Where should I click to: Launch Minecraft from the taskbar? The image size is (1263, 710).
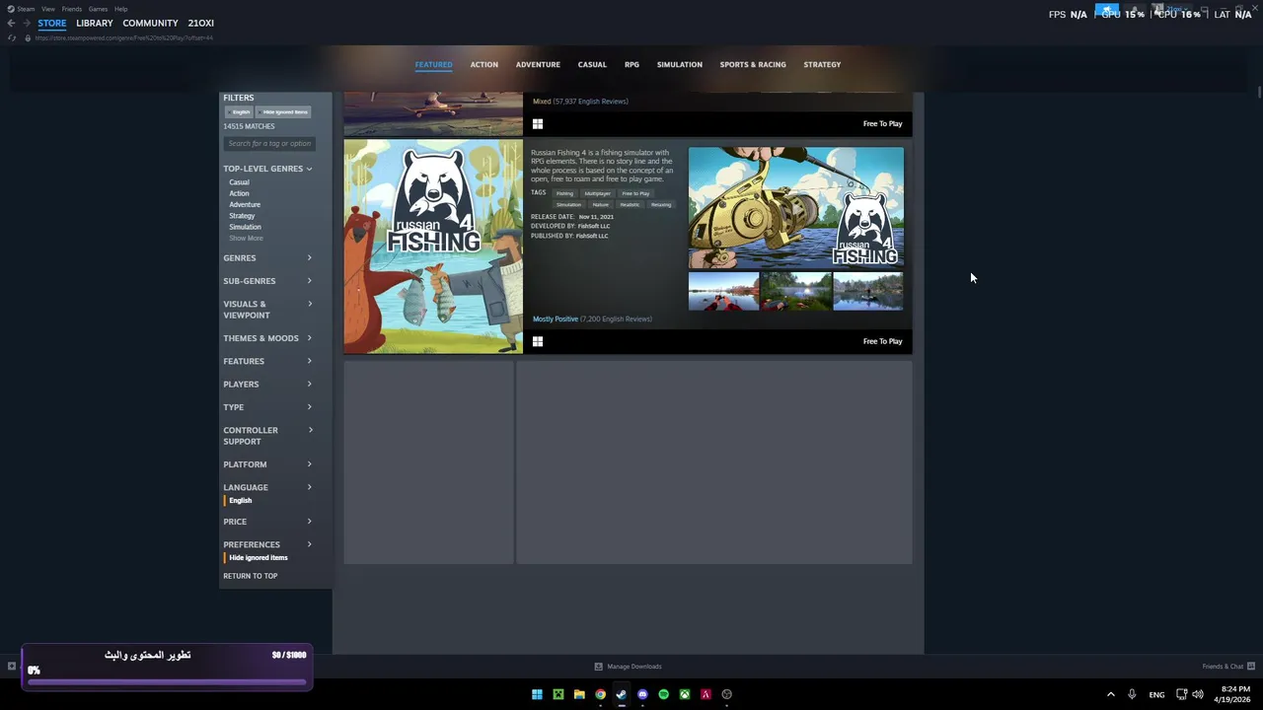click(x=558, y=694)
